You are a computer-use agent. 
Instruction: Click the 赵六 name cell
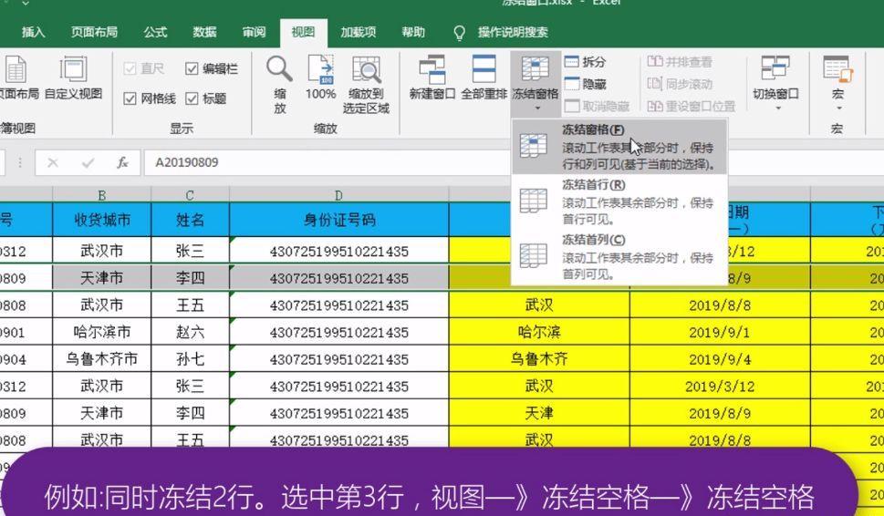[190, 332]
